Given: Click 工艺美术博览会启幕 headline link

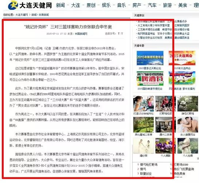Looking at the screenshot, I should click(x=149, y=29).
